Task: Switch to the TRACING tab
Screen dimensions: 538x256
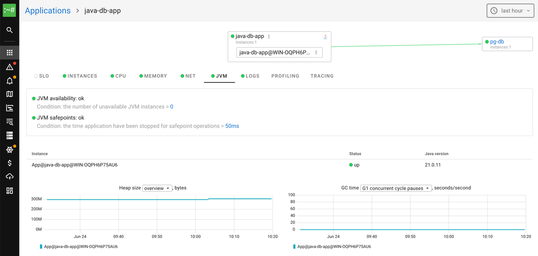Action: 322,76
